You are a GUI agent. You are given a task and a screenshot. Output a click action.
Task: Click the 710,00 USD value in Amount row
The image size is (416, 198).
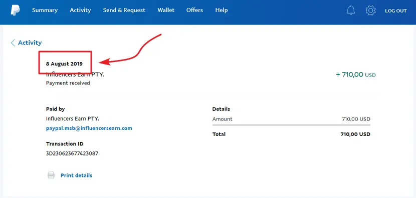[356, 119]
